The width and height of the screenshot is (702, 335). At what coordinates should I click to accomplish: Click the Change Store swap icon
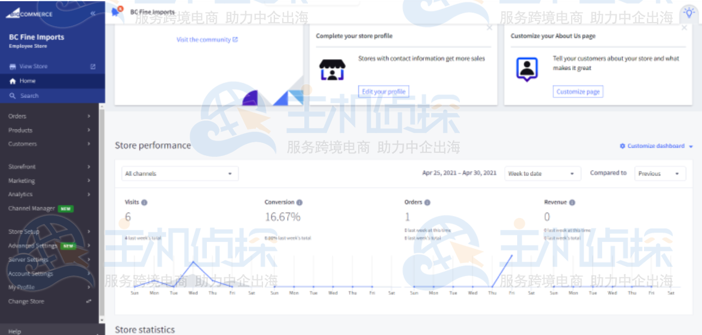tap(88, 302)
